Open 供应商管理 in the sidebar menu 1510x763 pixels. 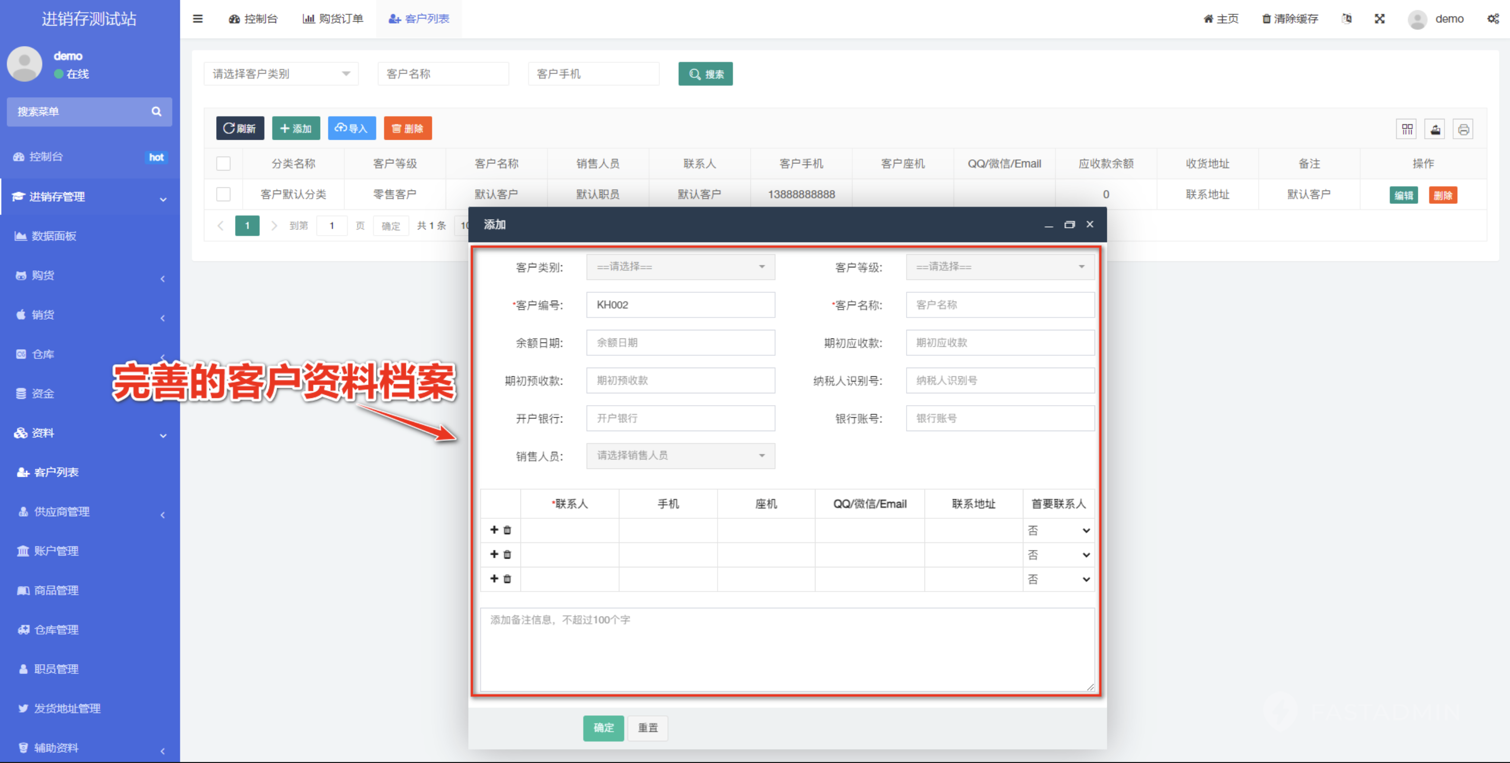[61, 512]
